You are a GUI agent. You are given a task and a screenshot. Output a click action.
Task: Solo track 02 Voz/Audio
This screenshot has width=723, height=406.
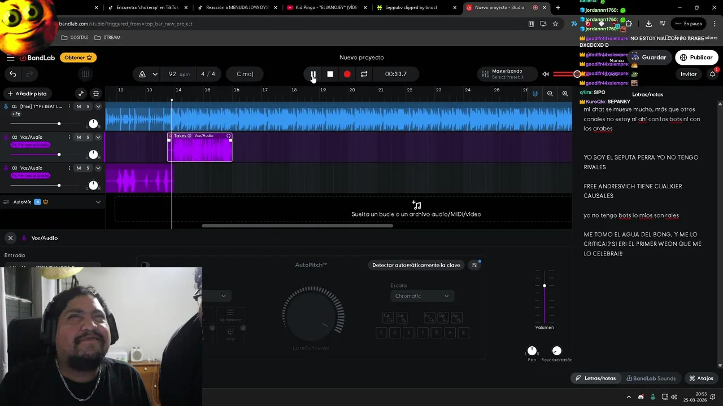coord(88,137)
